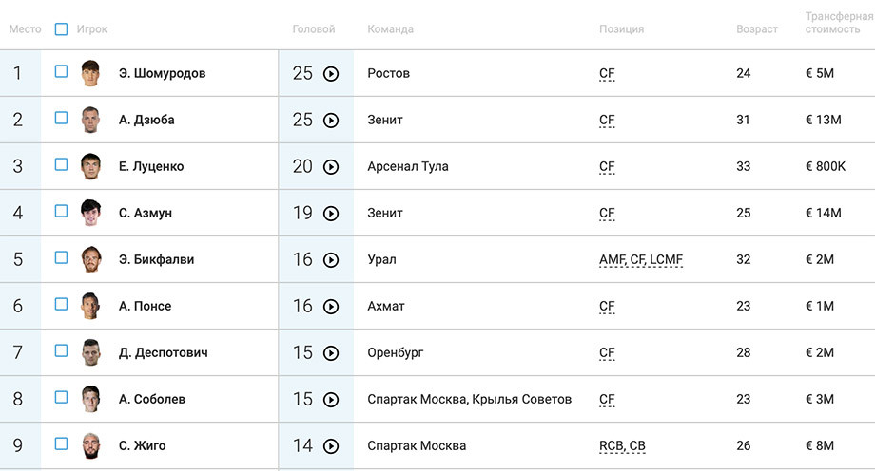Viewport: 875px width, 471px height.
Task: Click play icon in Луценко's row
Action: tap(331, 167)
